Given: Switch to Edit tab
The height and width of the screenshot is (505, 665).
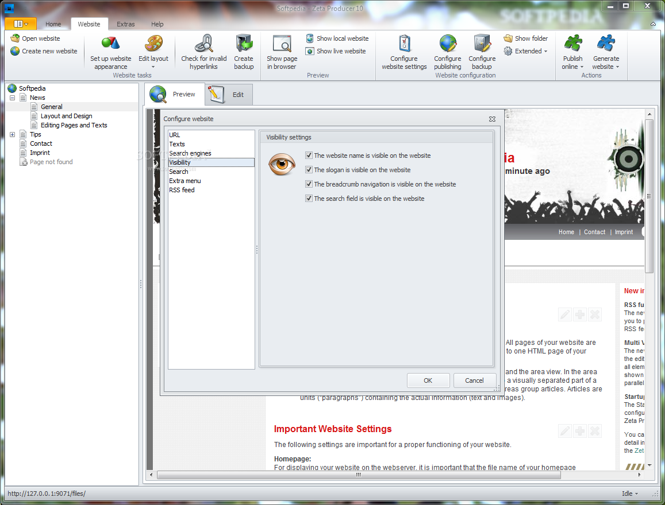Looking at the screenshot, I should [229, 94].
